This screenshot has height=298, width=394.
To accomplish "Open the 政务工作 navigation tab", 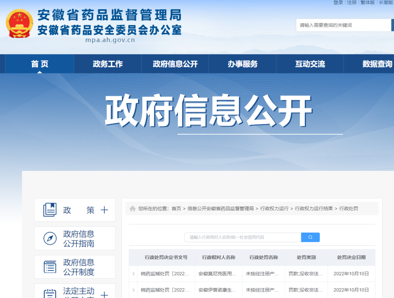I will tap(108, 64).
